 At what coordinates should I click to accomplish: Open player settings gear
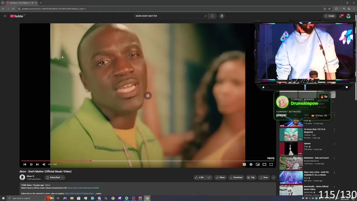(251, 164)
